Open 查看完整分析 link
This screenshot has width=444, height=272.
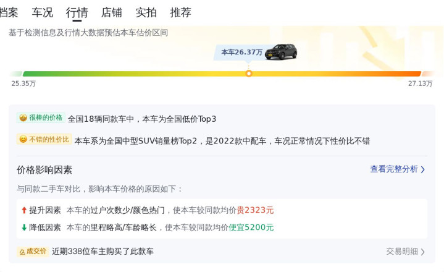(x=393, y=169)
